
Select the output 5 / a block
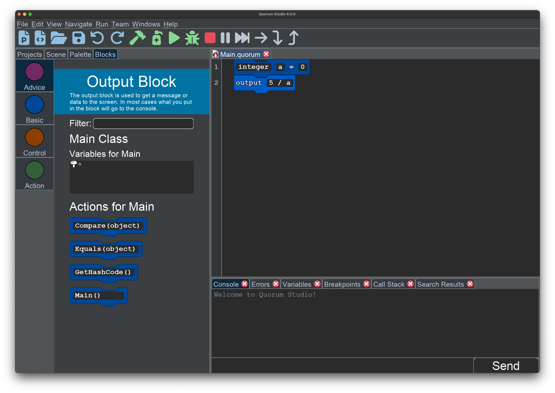(x=265, y=83)
